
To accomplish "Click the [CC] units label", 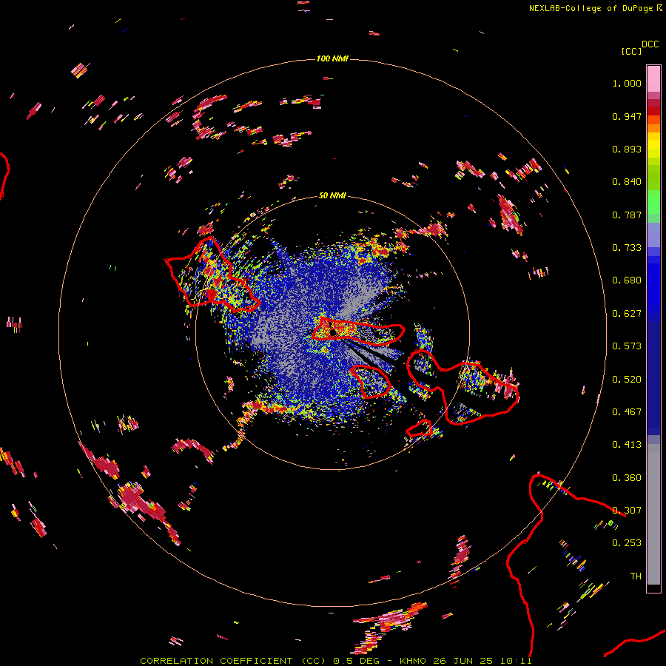I will [631, 51].
